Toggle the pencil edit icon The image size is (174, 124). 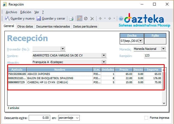click(x=79, y=18)
